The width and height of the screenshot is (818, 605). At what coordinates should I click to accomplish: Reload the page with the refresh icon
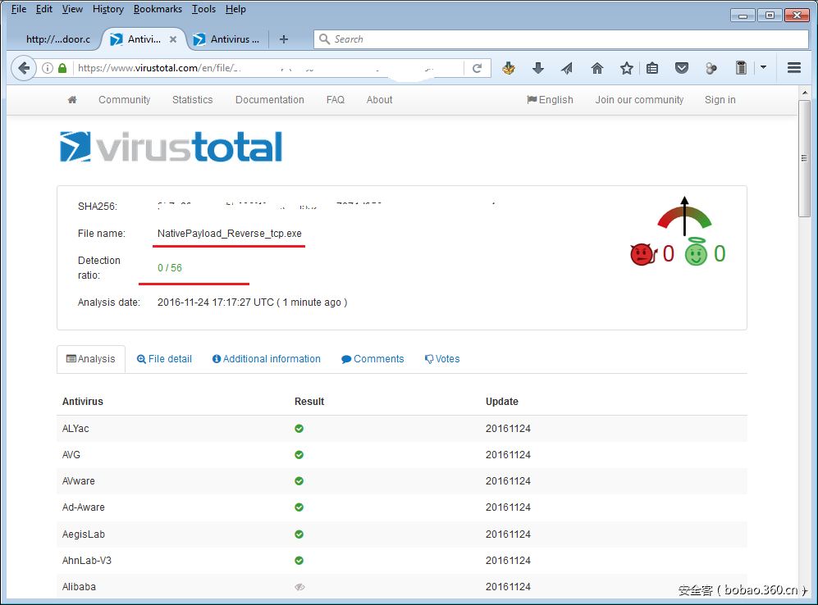[x=477, y=68]
